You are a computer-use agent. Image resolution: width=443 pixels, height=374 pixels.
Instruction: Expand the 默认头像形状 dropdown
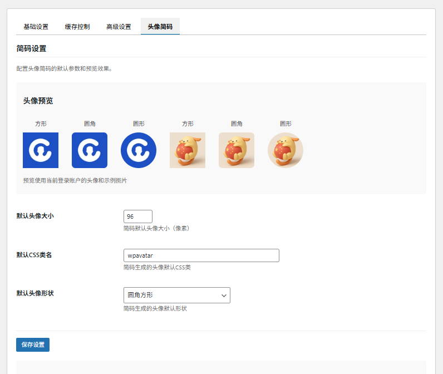pyautogui.click(x=177, y=295)
